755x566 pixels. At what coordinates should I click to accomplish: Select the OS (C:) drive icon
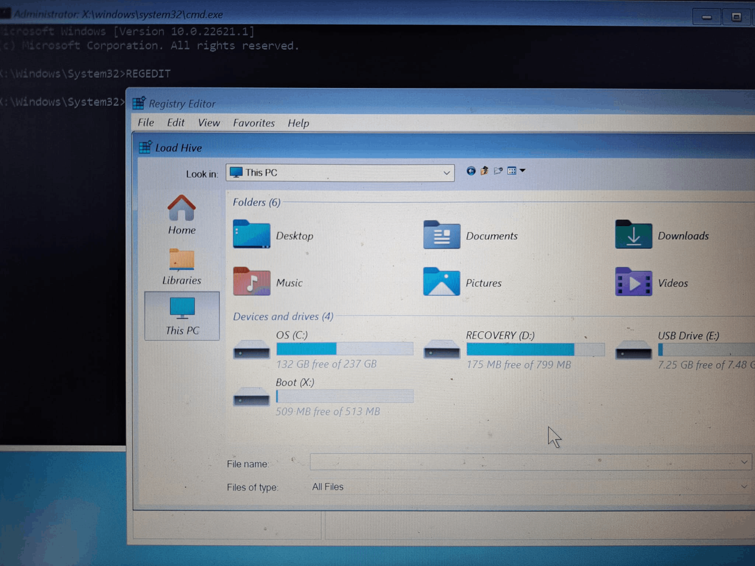pos(251,350)
